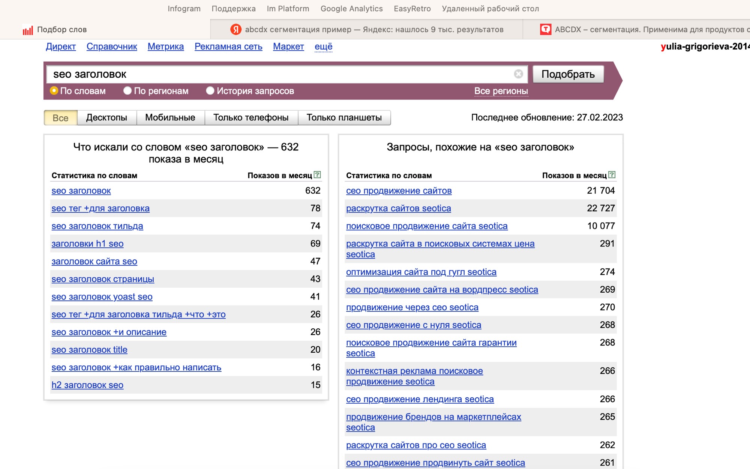This screenshot has height=469, width=750.
Task: Click the red ABCDX tab favicon
Action: 546,29
